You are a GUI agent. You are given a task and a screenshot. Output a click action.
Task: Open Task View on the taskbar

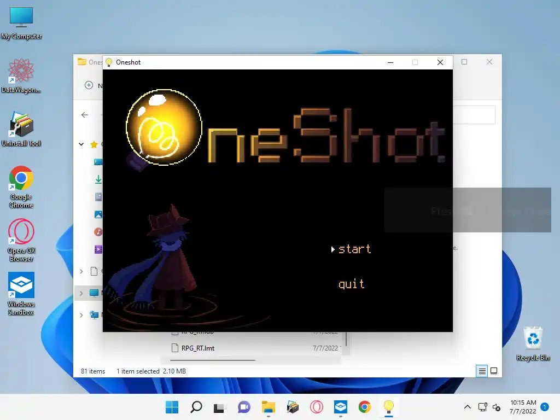(219, 407)
